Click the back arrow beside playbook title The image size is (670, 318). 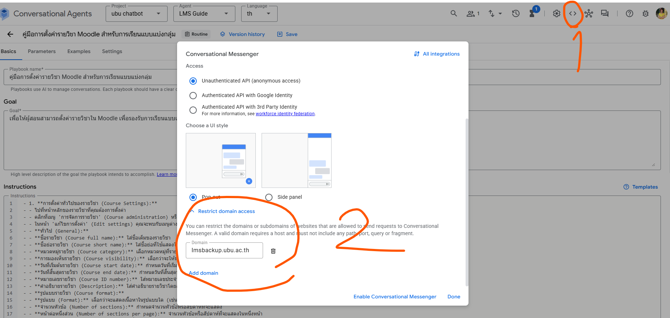(x=10, y=34)
